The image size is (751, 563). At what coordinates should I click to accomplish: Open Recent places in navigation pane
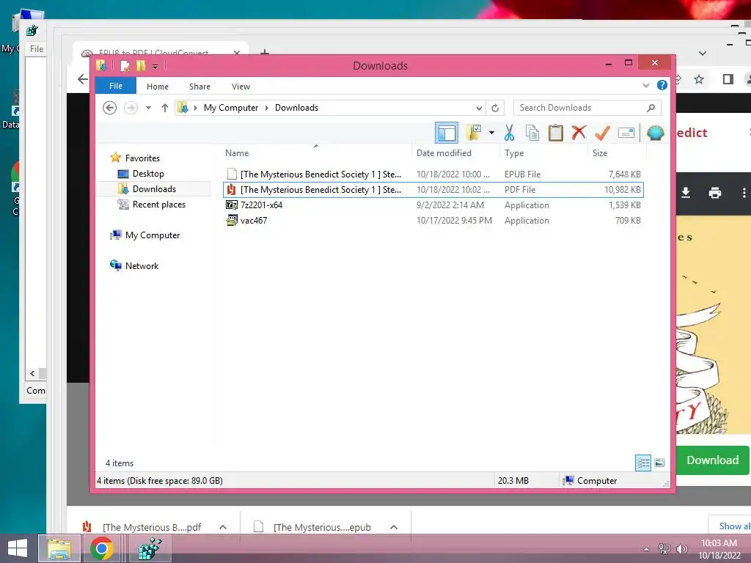(159, 205)
